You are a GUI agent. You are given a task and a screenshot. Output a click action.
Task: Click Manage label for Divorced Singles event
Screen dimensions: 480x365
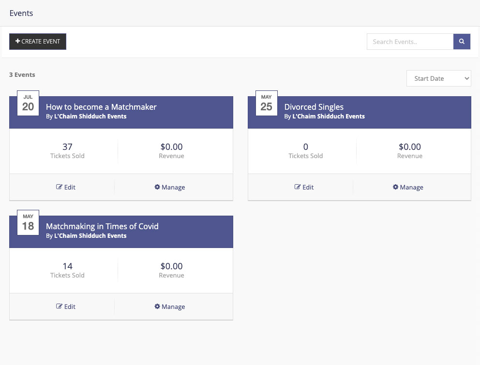[411, 187]
